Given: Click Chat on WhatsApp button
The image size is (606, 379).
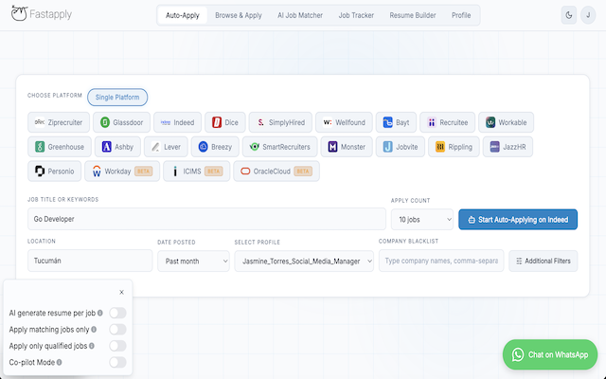Looking at the screenshot, I should pyautogui.click(x=550, y=354).
